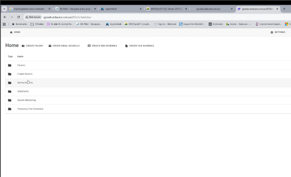The width and height of the screenshot is (291, 177).
Task: Close the BA Pilot browser tab
Action: point(95,9)
